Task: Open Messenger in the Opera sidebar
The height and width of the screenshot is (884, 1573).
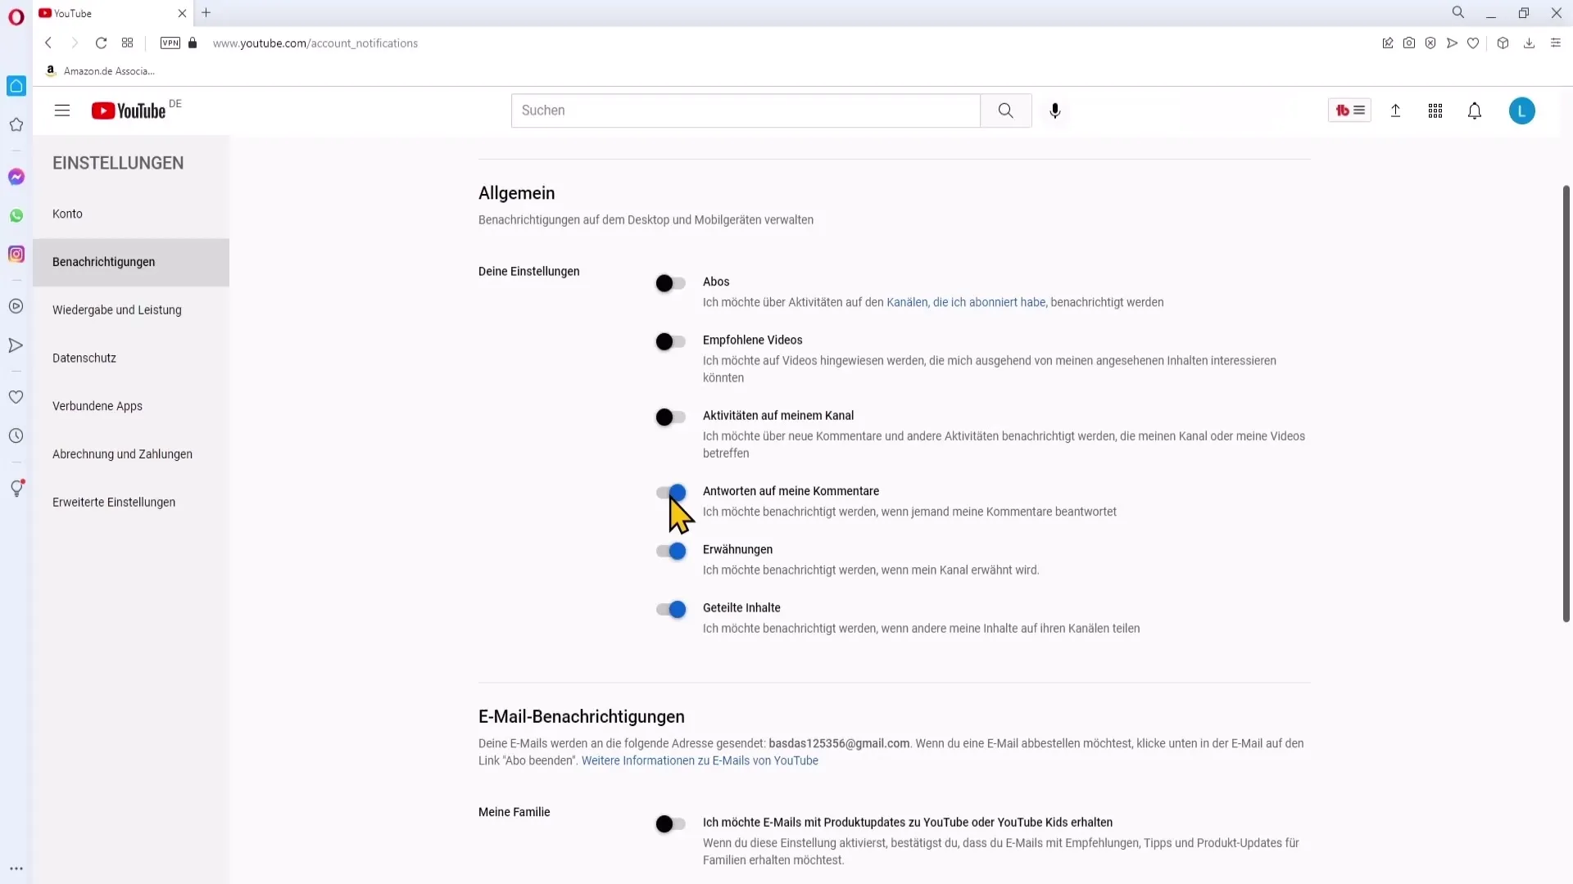Action: tap(16, 177)
